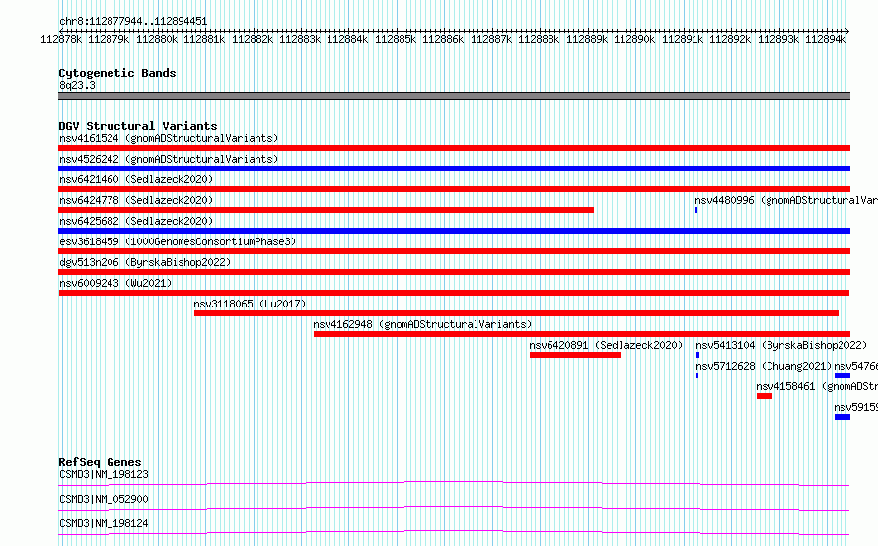Click the 112894k ruler position
The width and height of the screenshot is (878, 546).
[826, 39]
